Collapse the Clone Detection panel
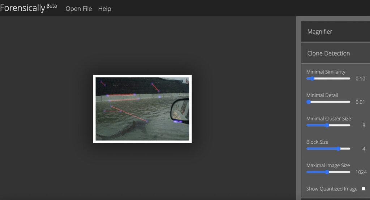The image size is (370, 200). 336,53
